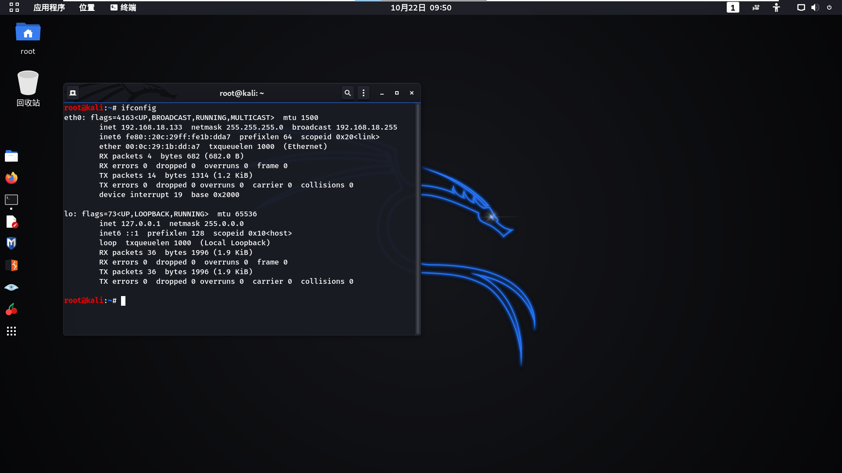Open Firefox from the dock
Viewport: 842px width, 473px height.
11,178
